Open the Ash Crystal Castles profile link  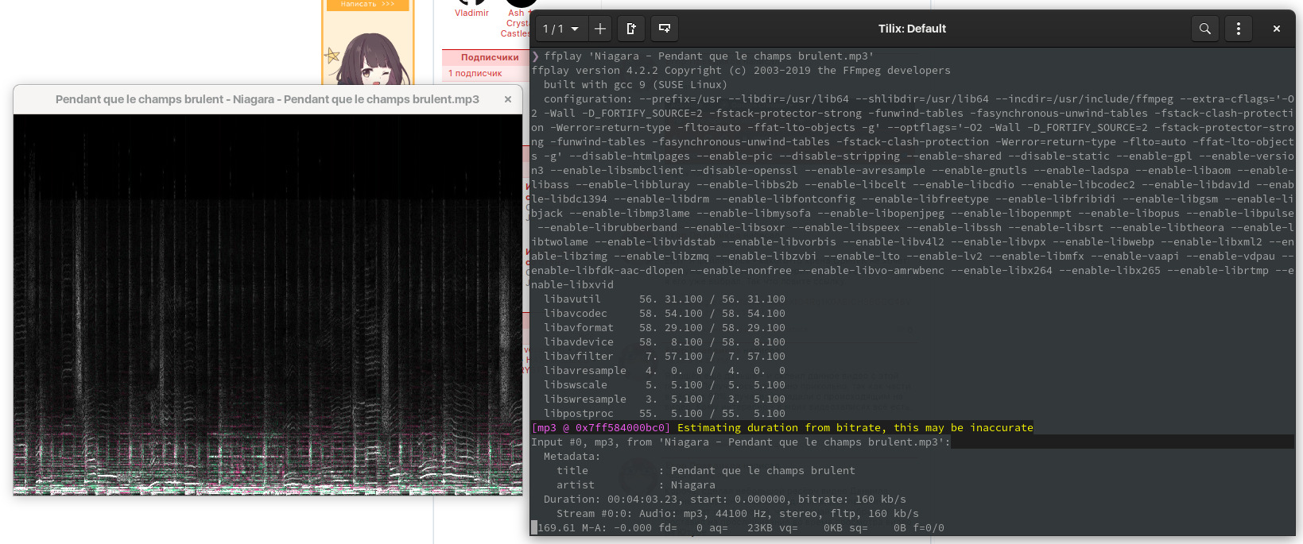pos(517,23)
